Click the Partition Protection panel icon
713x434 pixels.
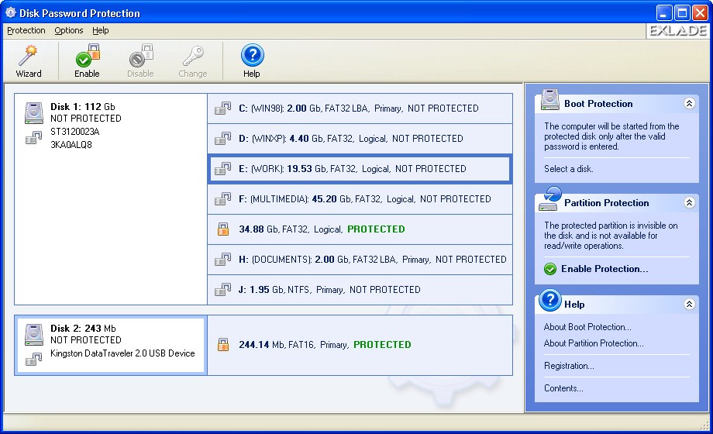[x=549, y=199]
